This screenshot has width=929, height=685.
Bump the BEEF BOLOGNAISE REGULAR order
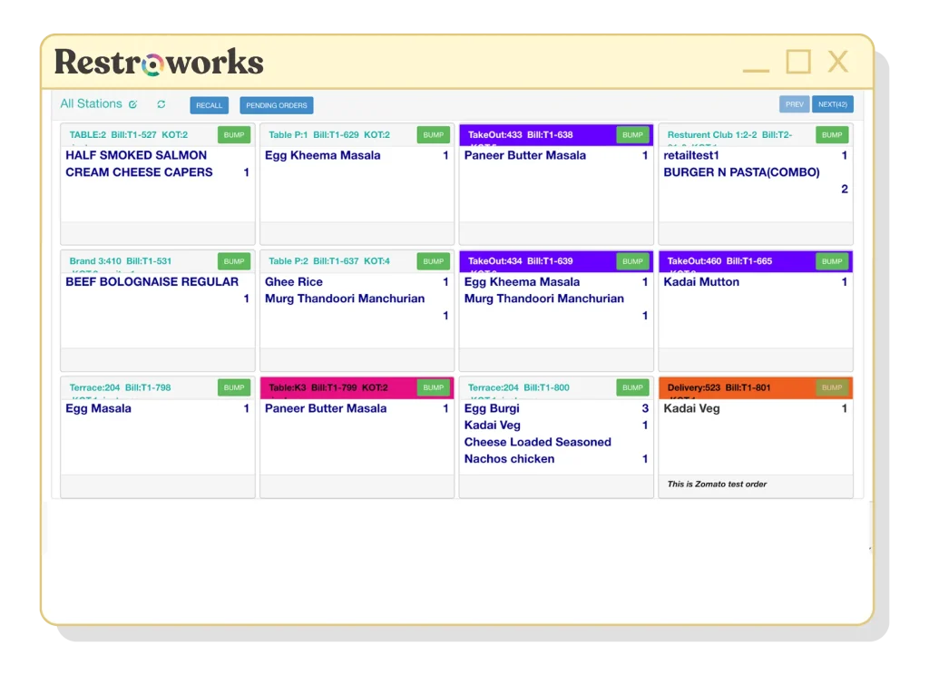pyautogui.click(x=234, y=260)
